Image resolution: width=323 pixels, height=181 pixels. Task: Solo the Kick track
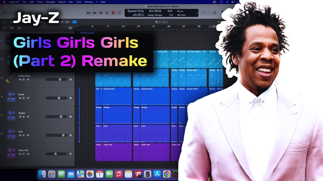tap(24, 135)
